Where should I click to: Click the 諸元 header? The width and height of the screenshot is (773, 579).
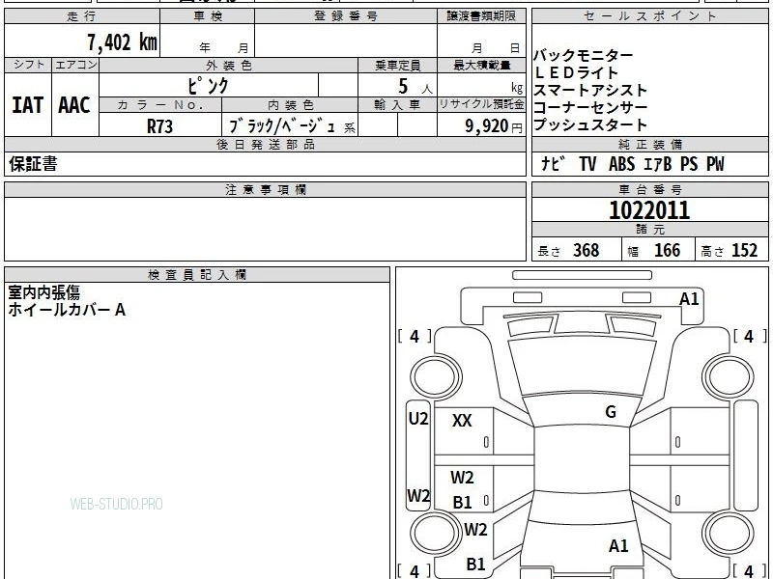pyautogui.click(x=649, y=230)
